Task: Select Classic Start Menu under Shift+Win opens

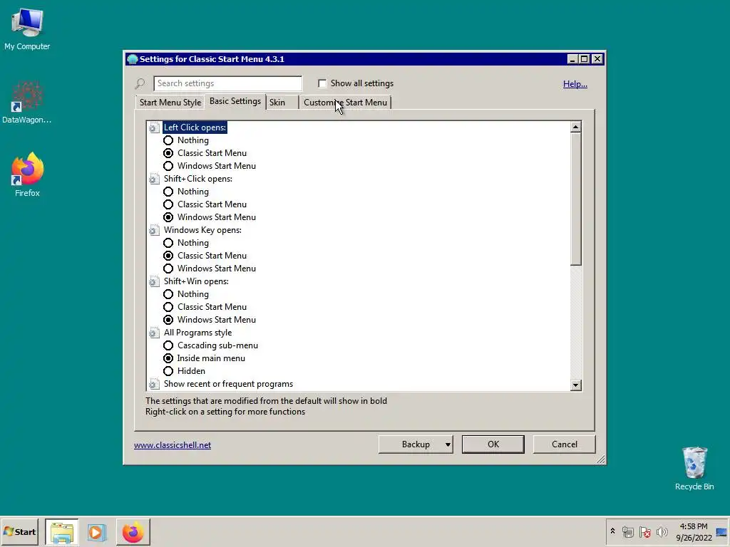Action: point(168,307)
